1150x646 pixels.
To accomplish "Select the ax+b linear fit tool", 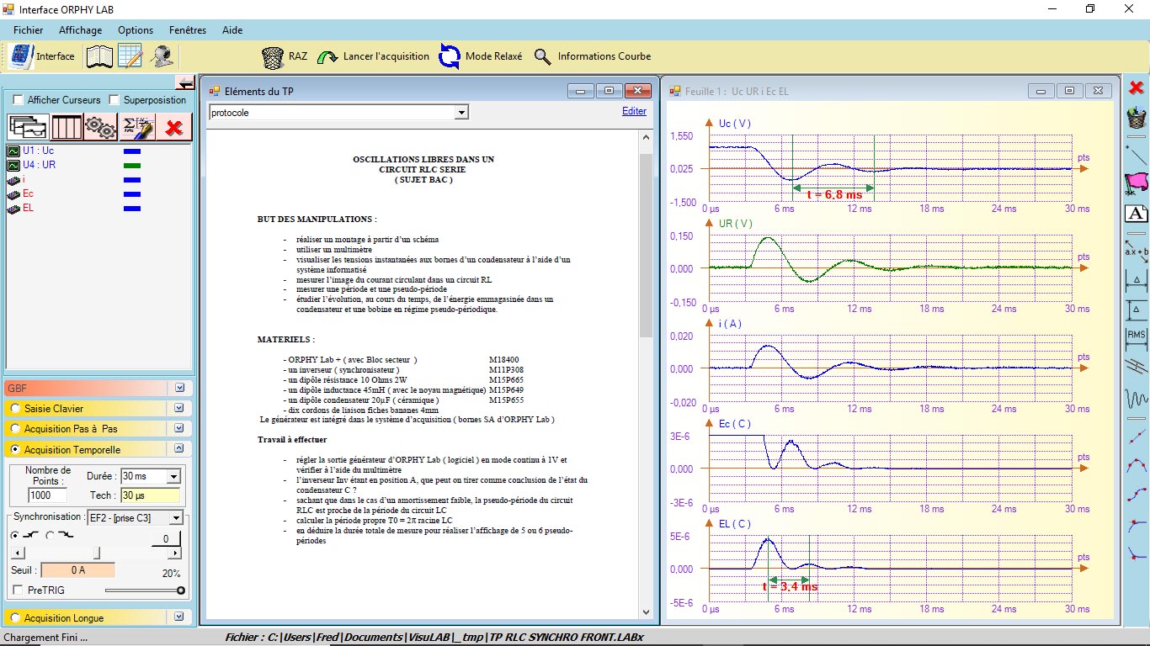I will (x=1137, y=252).
